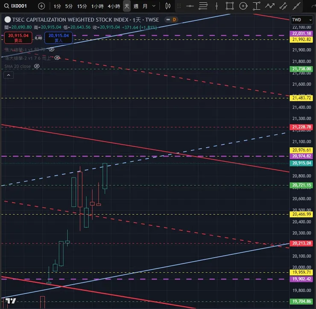Click the 0.00 spread value
316x309 pixels.
click(38, 38)
